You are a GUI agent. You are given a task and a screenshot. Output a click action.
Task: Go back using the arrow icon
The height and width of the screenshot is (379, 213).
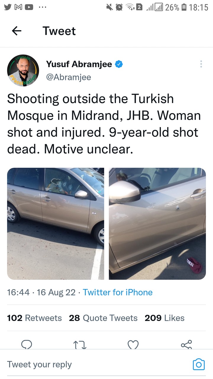click(17, 31)
